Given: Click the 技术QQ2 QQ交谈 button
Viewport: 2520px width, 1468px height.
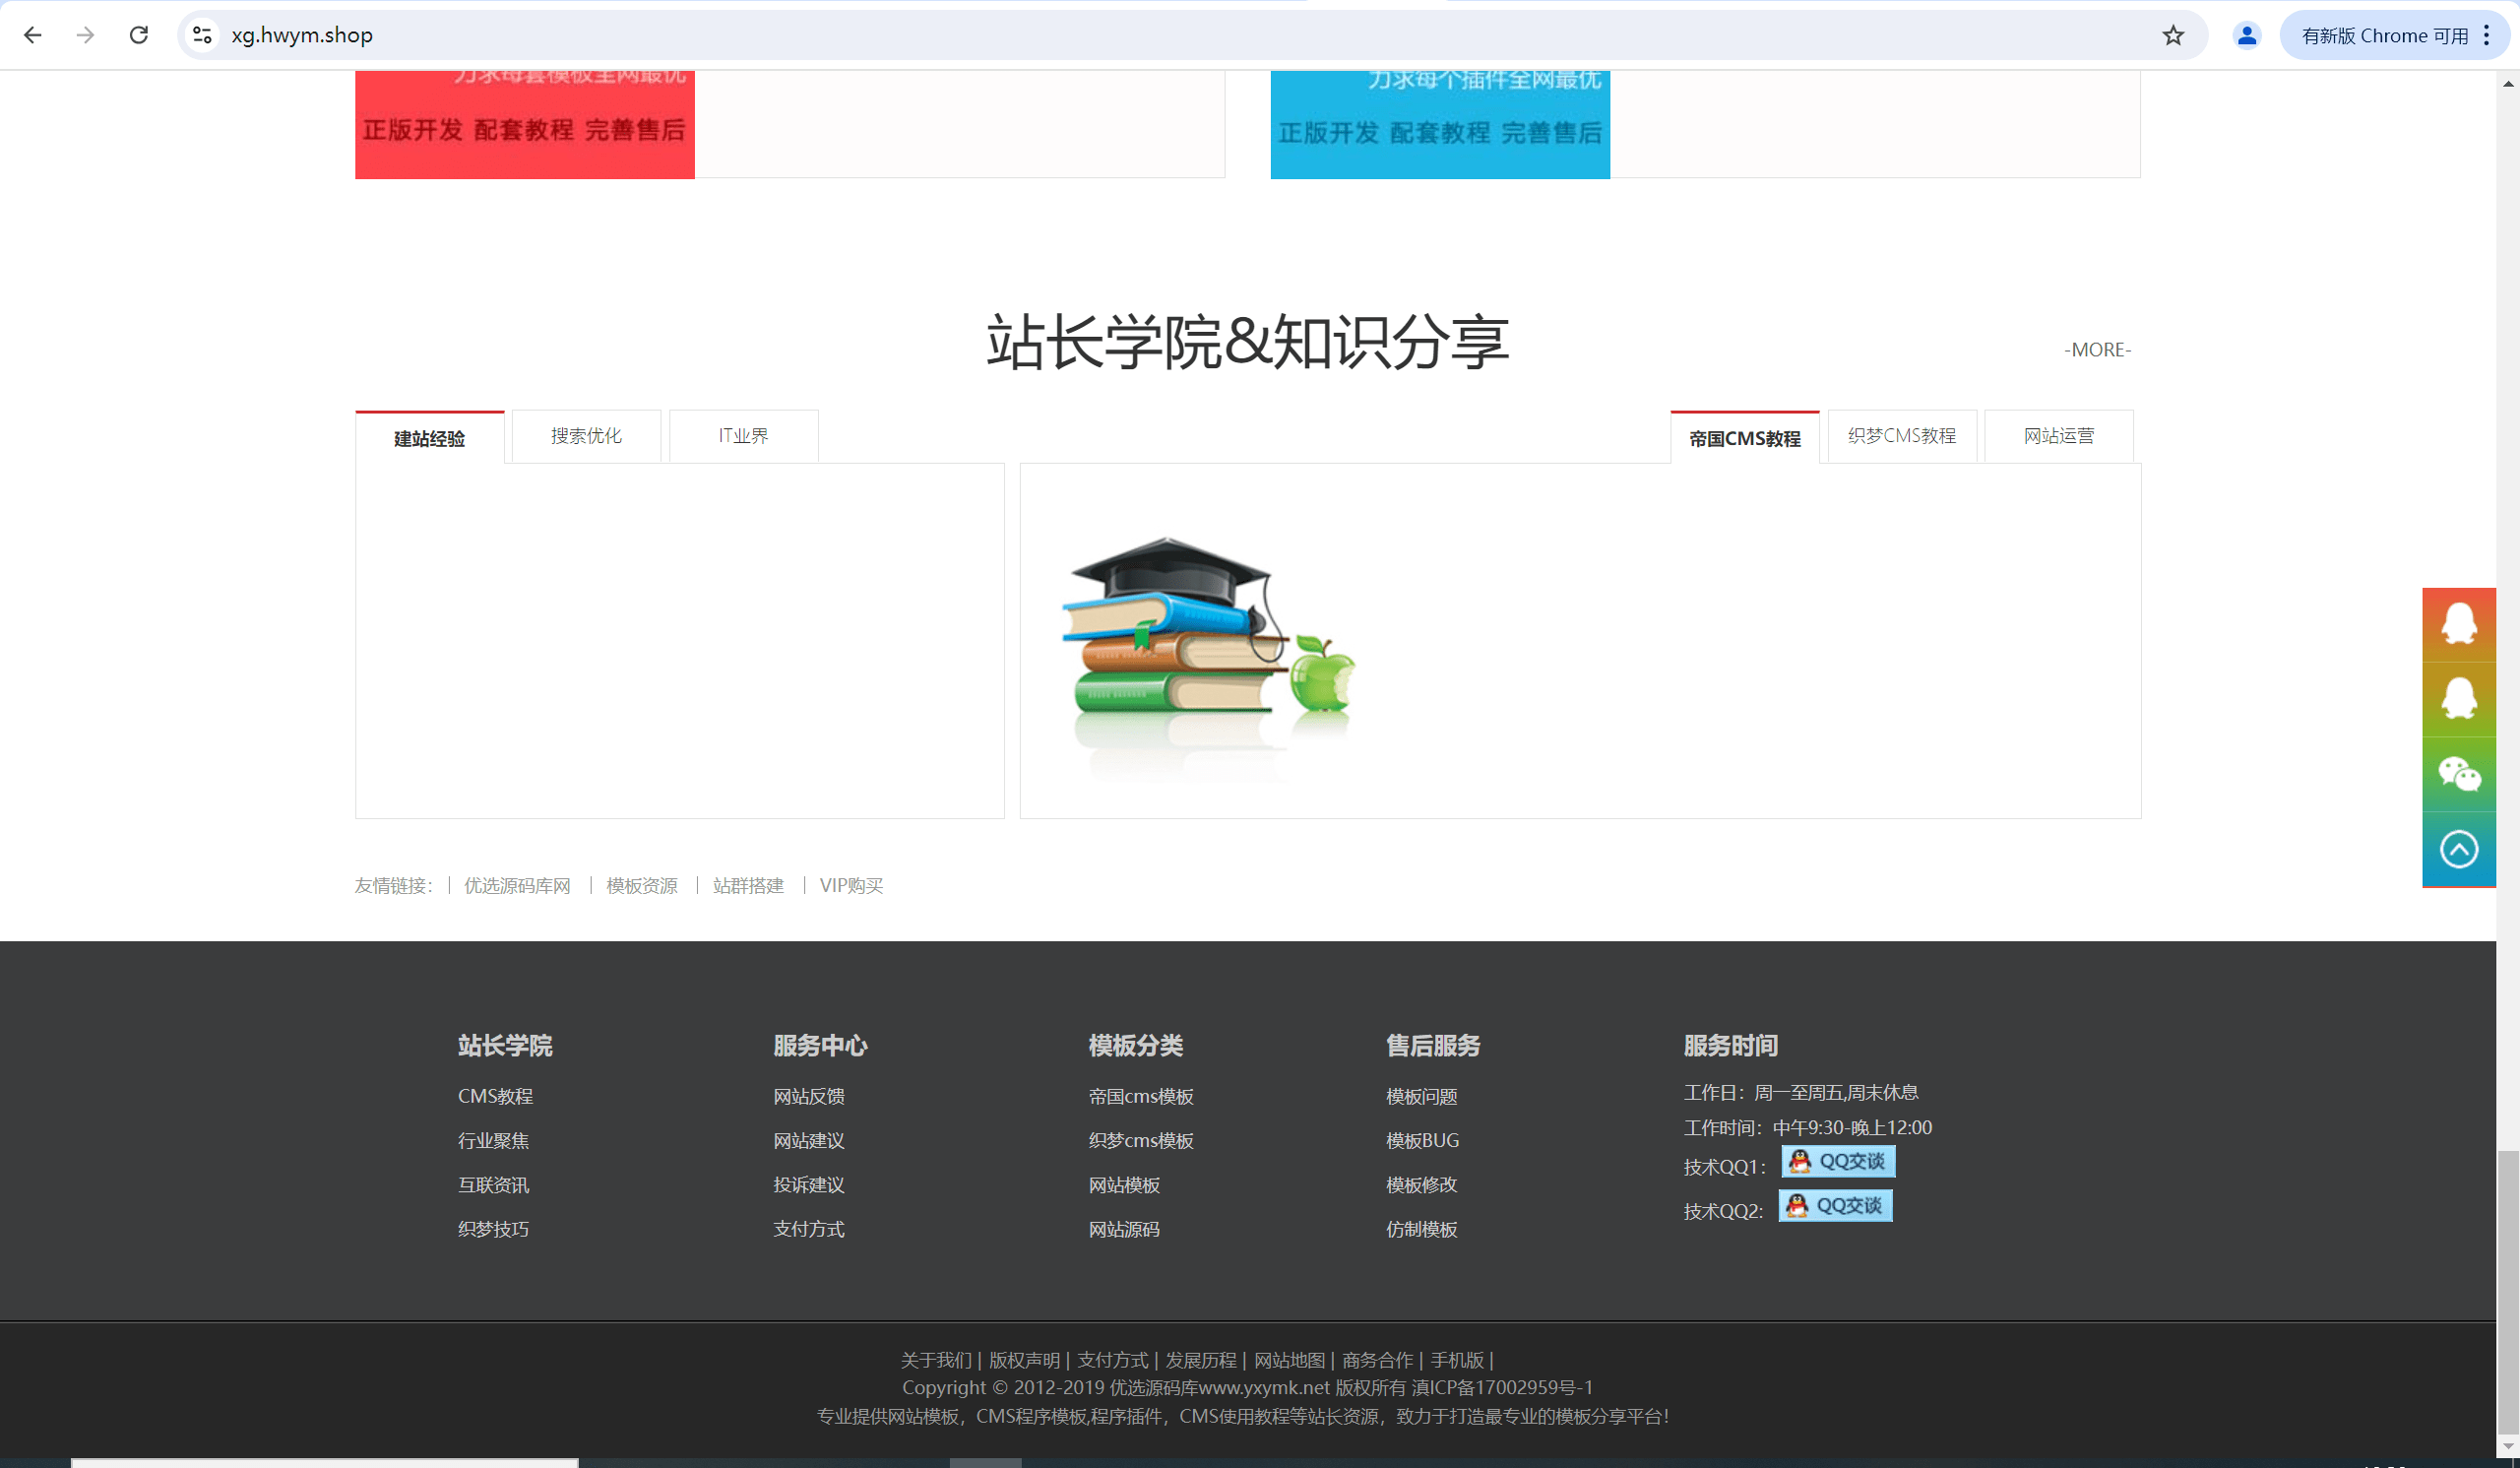Looking at the screenshot, I should click(1835, 1205).
